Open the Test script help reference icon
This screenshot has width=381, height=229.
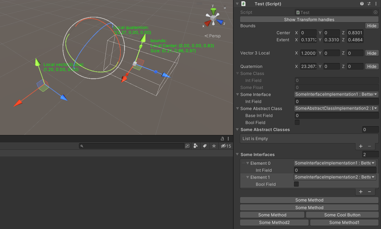362,4
